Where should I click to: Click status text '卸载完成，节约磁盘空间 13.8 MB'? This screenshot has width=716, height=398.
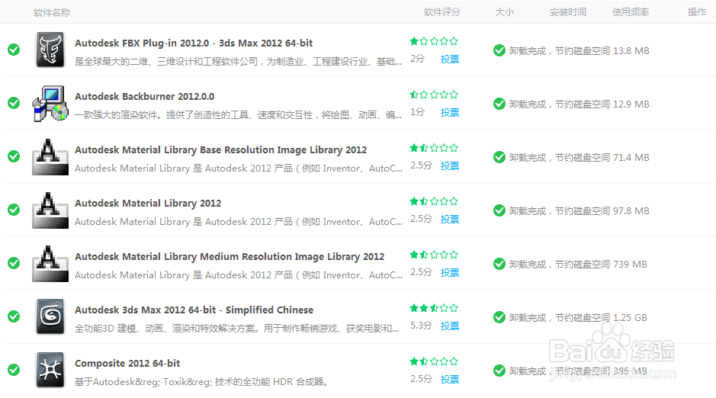579,50
